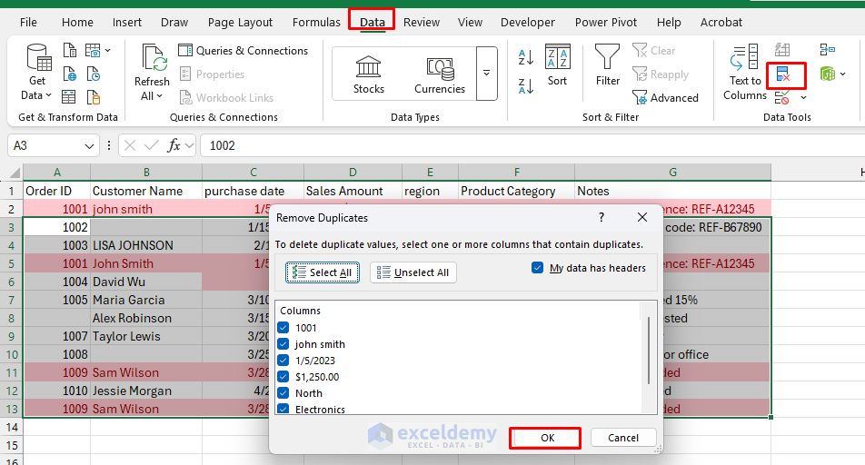865x465 pixels.
Task: Click Reapply filter command
Action: point(661,74)
